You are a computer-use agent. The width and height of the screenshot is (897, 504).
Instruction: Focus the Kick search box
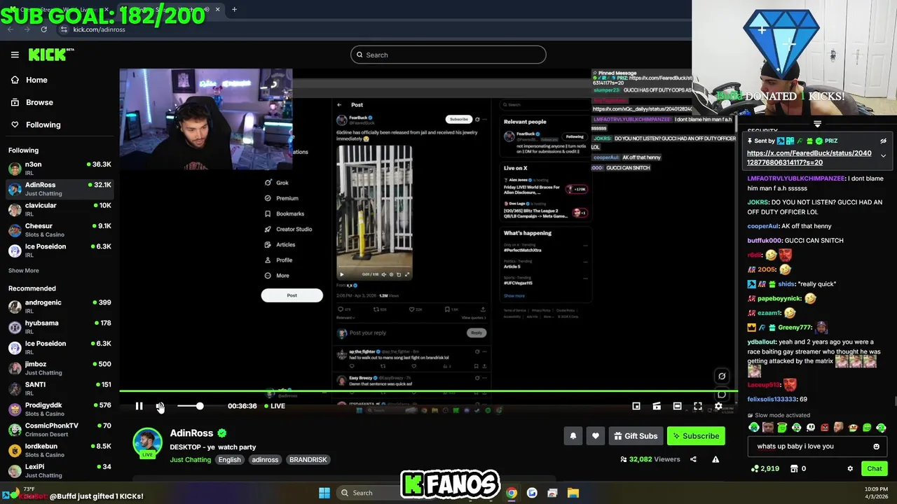[x=448, y=55]
